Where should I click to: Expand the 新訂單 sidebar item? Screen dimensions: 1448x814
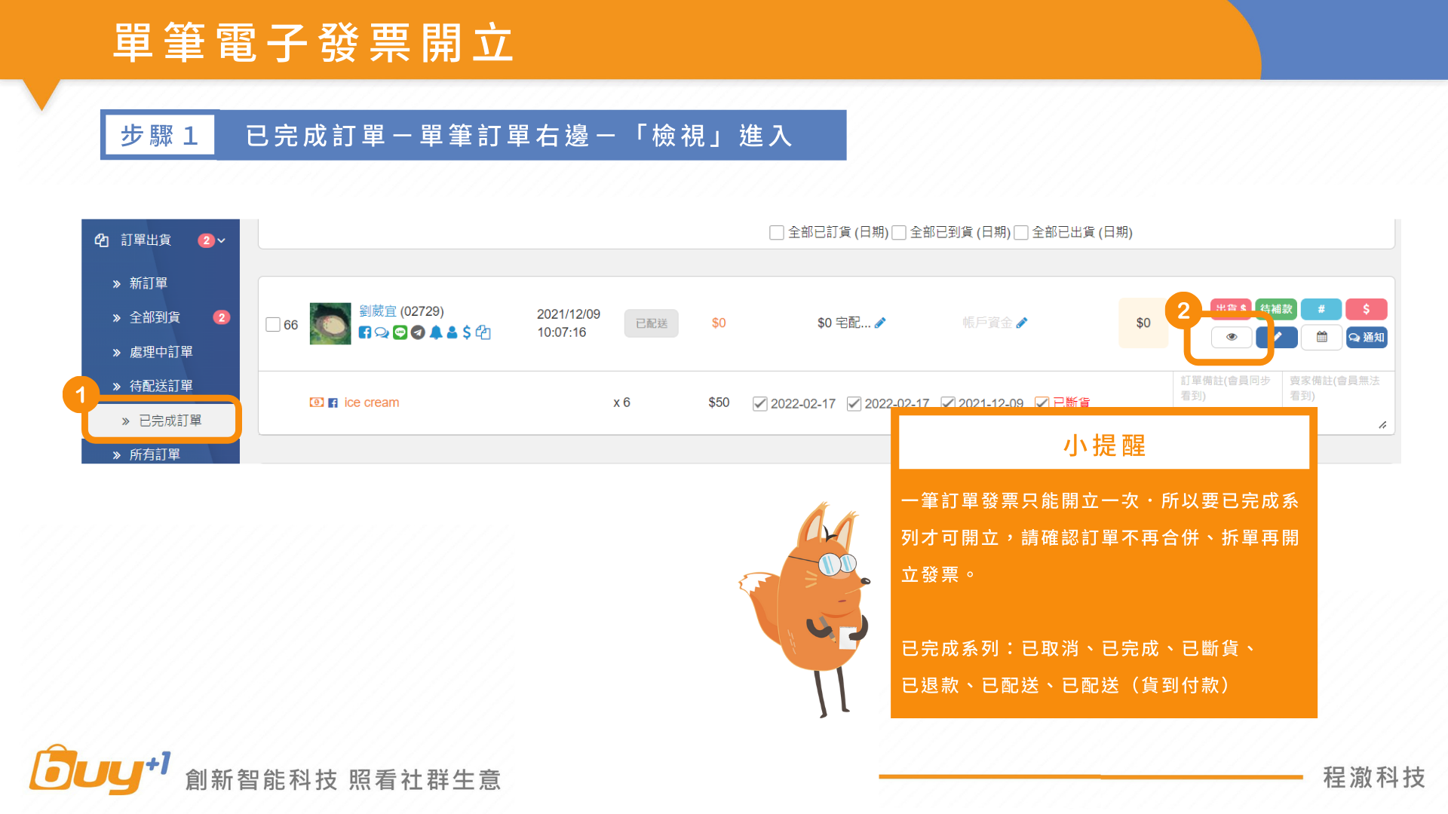[149, 283]
